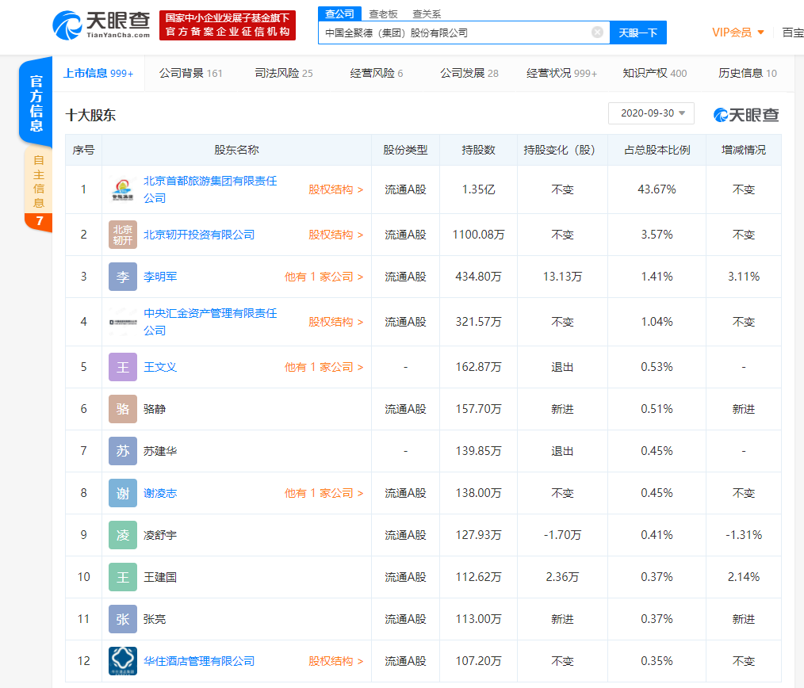Expand the VIP会员 dropdown menu
804x688 pixels.
point(738,32)
